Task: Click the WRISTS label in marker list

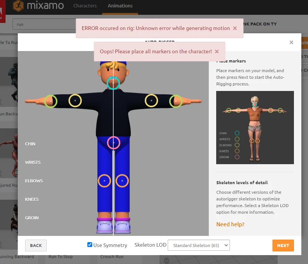Action: pos(33,162)
